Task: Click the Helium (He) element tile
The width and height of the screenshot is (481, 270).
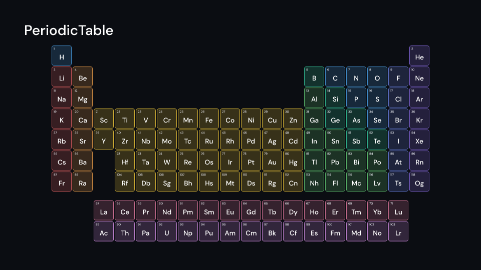Action: pos(419,55)
